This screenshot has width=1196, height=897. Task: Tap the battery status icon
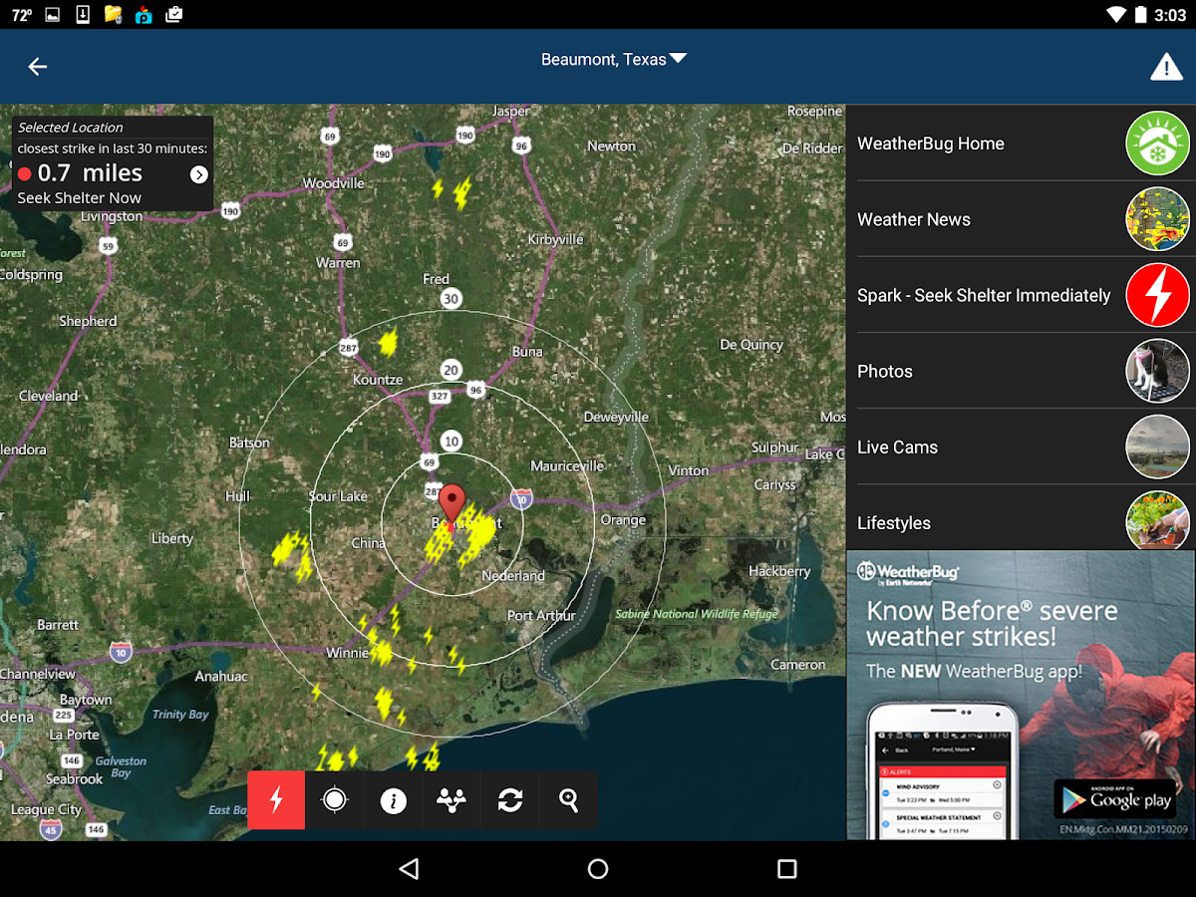pos(1141,15)
